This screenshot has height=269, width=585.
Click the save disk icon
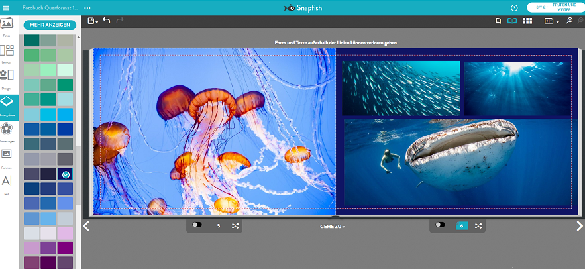(x=91, y=21)
